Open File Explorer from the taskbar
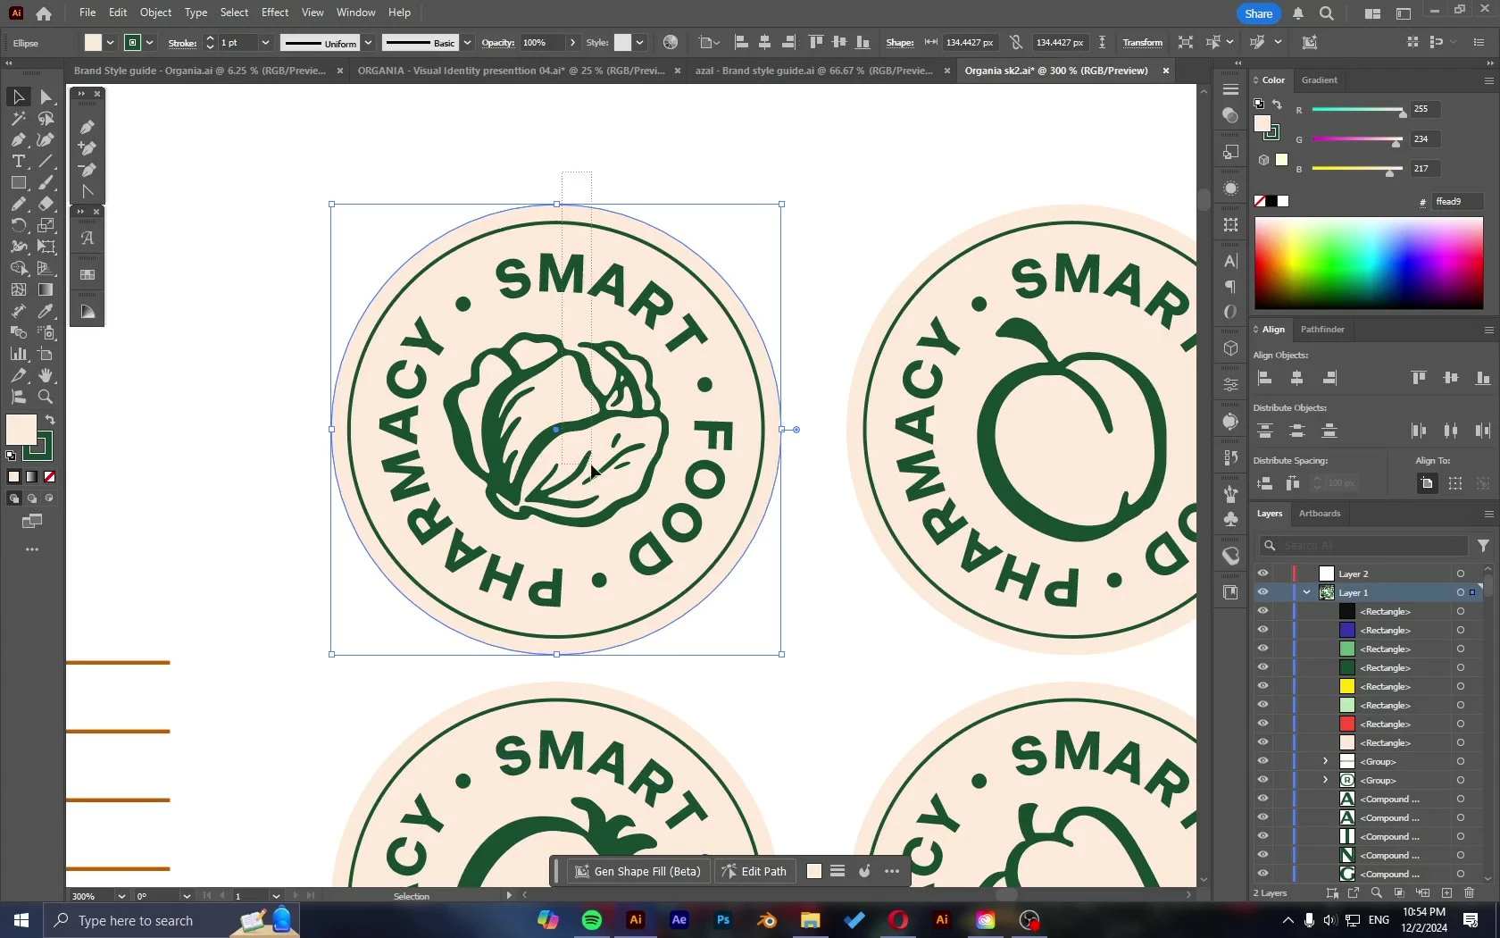Viewport: 1500px width, 938px height. tap(810, 920)
